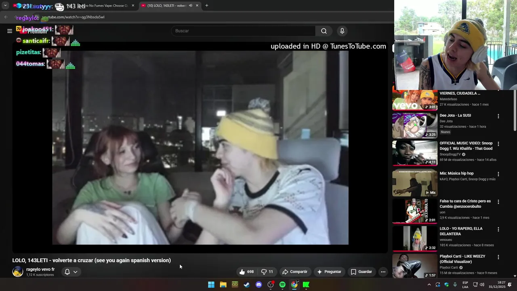Click the microphone icon in system tray
Image resolution: width=517 pixels, height=291 pixels.
click(x=455, y=285)
